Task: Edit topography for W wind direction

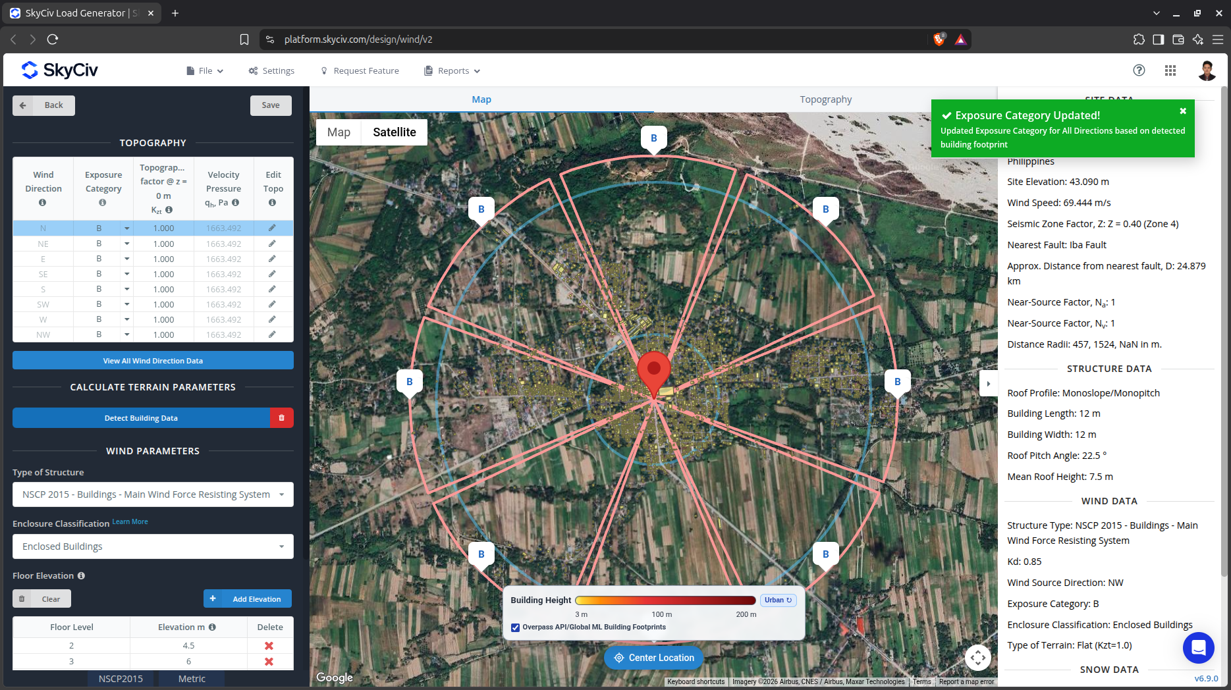Action: click(x=272, y=319)
